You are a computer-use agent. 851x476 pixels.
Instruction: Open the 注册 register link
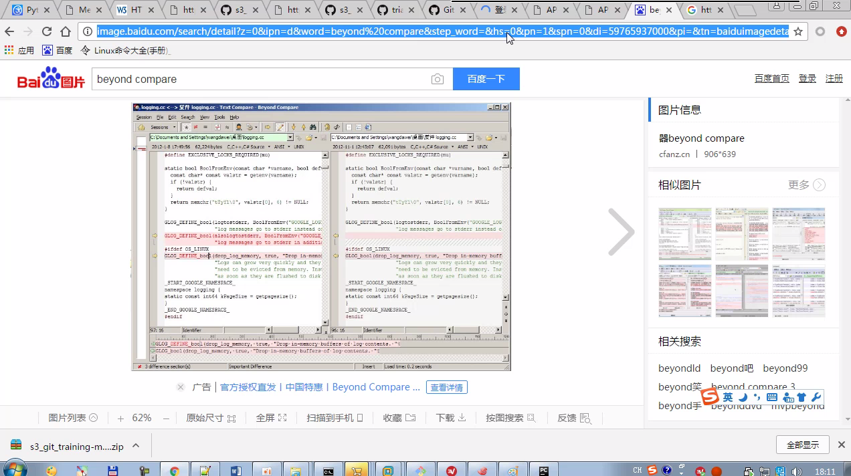[834, 78]
